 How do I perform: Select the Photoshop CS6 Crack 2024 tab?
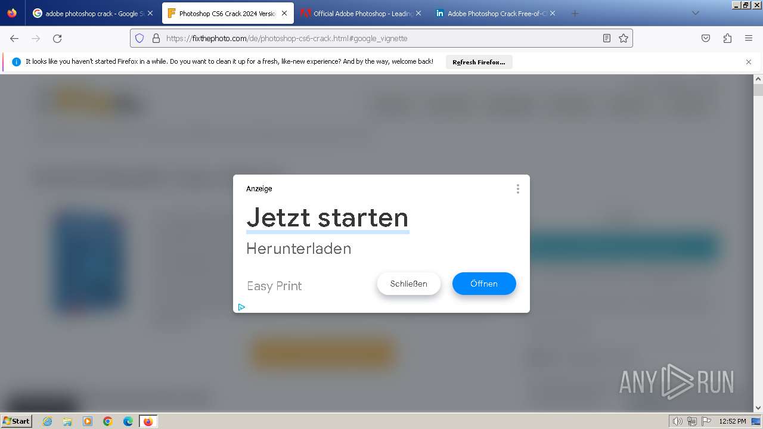coord(228,13)
